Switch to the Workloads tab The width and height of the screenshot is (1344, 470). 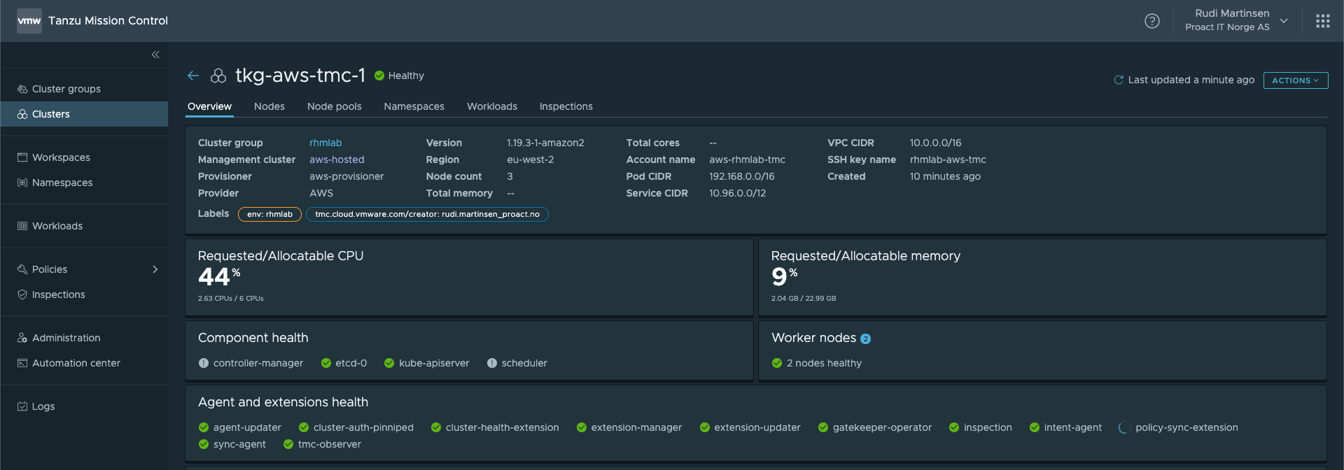click(x=492, y=106)
